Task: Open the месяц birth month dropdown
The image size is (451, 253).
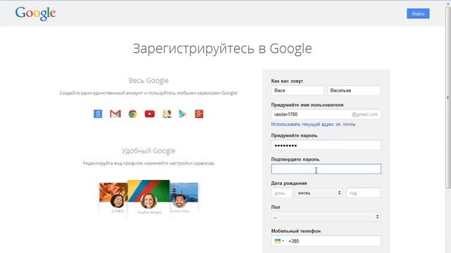Action: [319, 193]
